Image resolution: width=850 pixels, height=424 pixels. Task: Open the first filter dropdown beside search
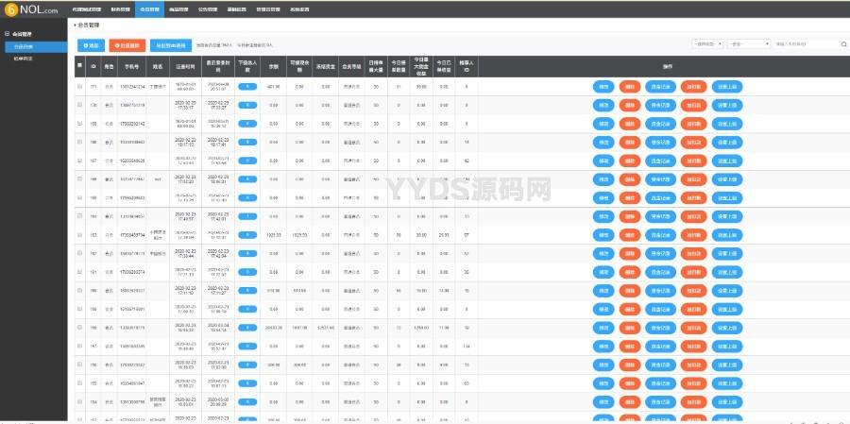(x=708, y=43)
